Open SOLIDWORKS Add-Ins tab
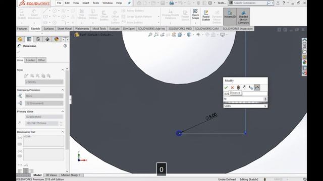 click(151, 29)
